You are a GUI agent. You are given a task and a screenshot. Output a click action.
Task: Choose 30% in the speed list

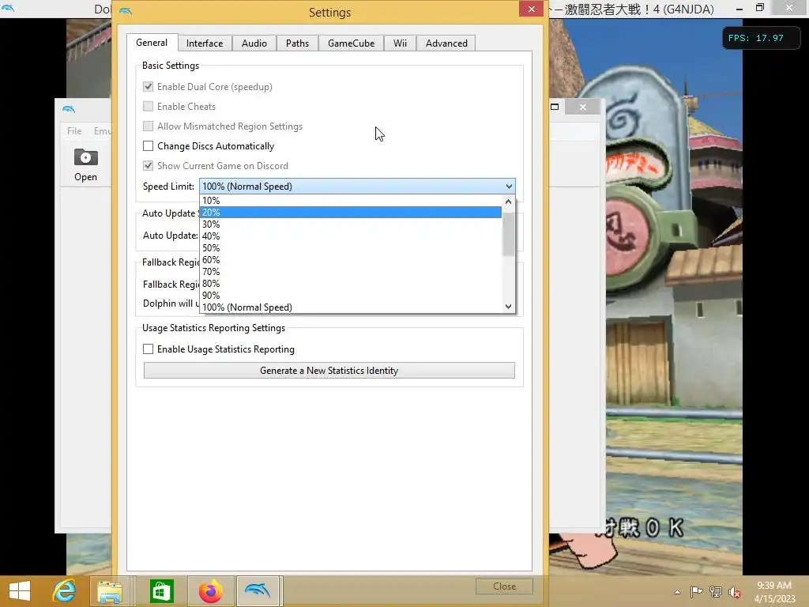click(x=350, y=224)
